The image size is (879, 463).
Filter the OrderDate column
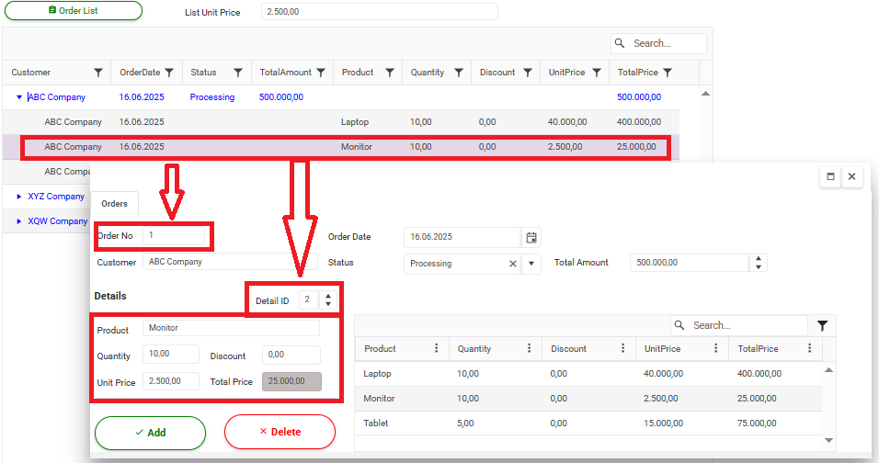[x=169, y=73]
